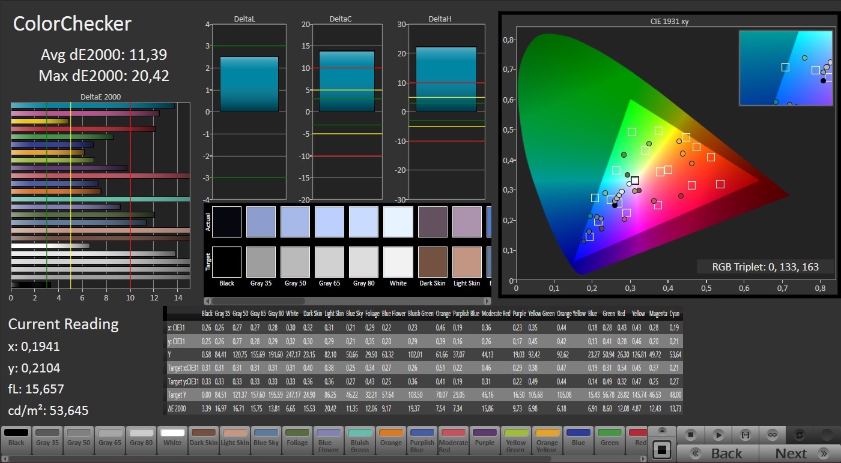Click the "Magenta" column header in the table
The height and width of the screenshot is (463, 841).
(x=657, y=314)
